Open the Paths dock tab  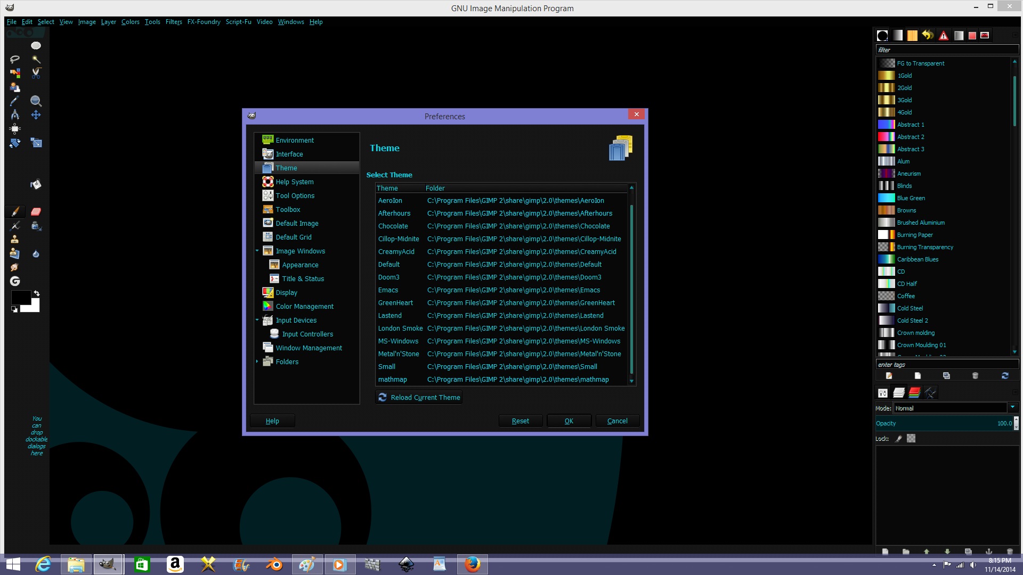(930, 393)
